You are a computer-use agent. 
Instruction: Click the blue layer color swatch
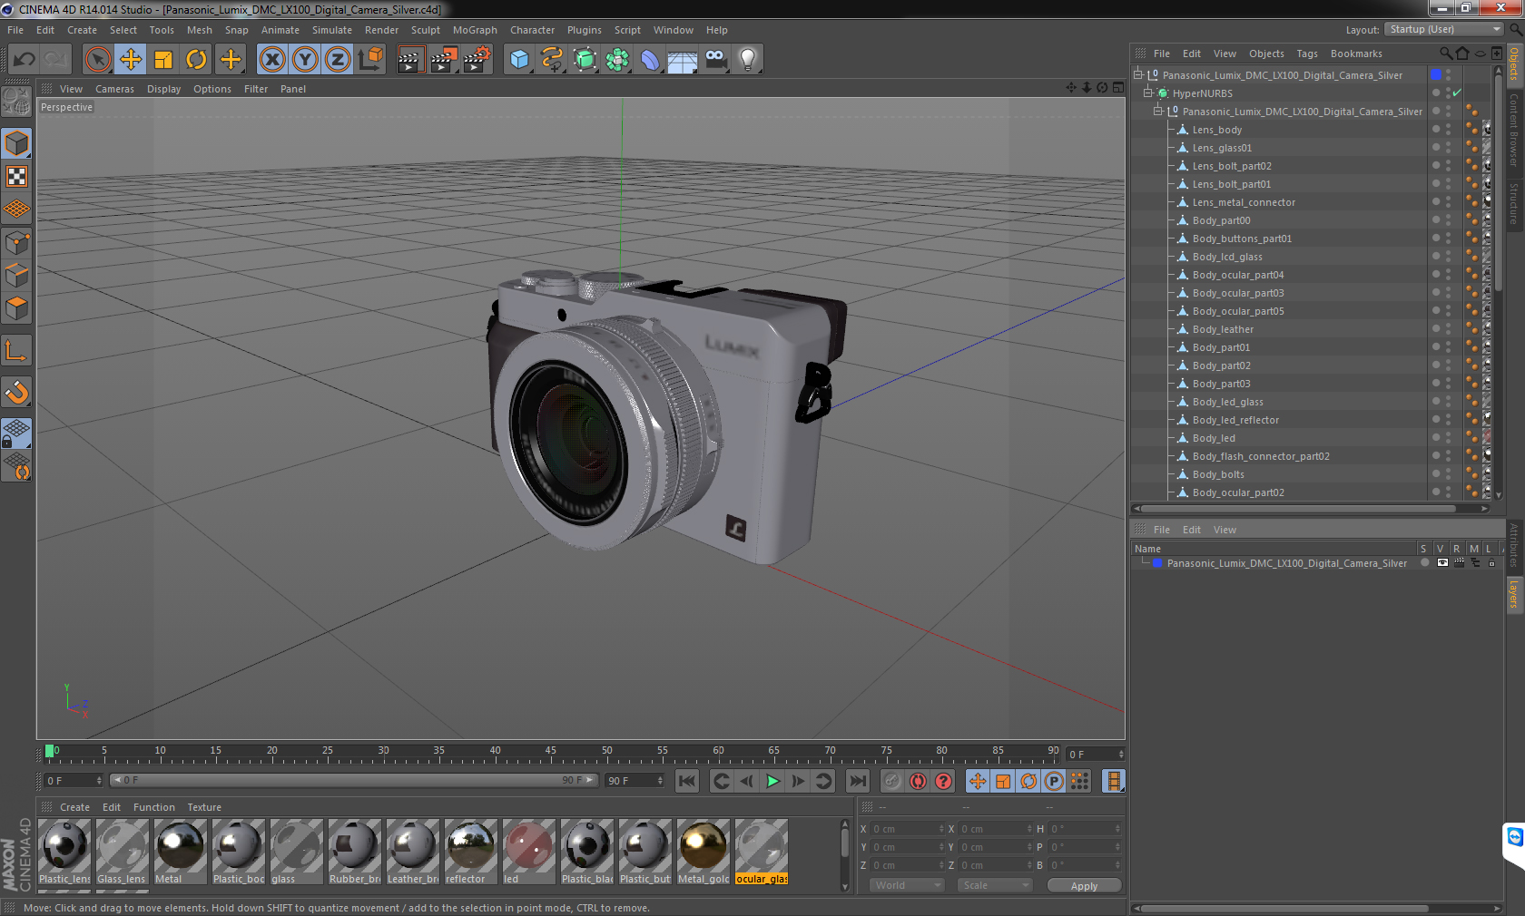coord(1157,563)
